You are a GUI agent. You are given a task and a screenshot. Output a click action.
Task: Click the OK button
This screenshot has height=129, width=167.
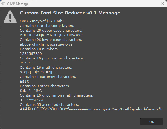(152, 122)
